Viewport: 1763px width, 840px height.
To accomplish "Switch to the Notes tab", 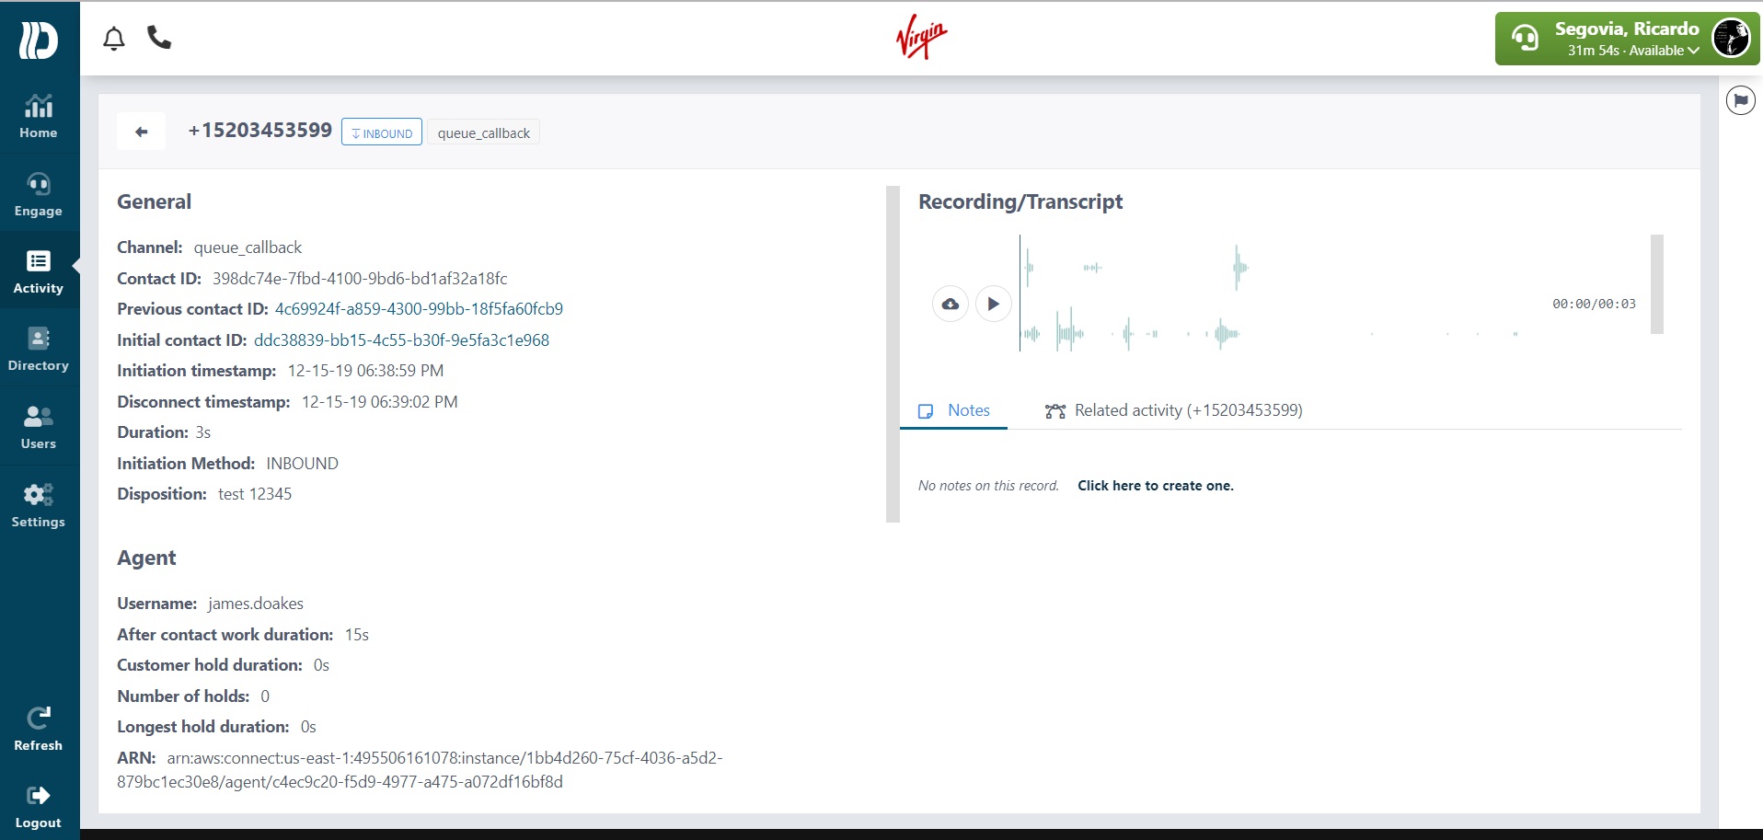I will (954, 410).
